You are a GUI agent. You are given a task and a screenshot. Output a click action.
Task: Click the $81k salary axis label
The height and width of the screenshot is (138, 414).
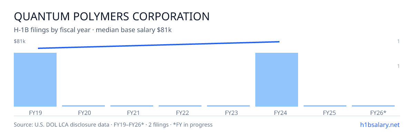[20, 41]
